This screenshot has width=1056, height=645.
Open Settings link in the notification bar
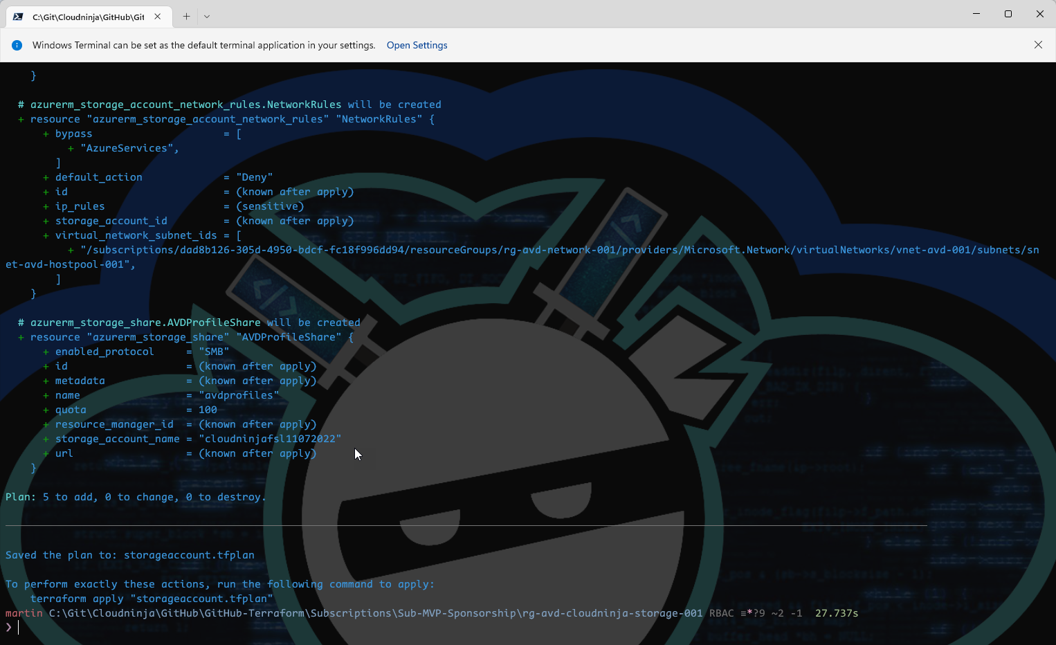[x=417, y=45]
